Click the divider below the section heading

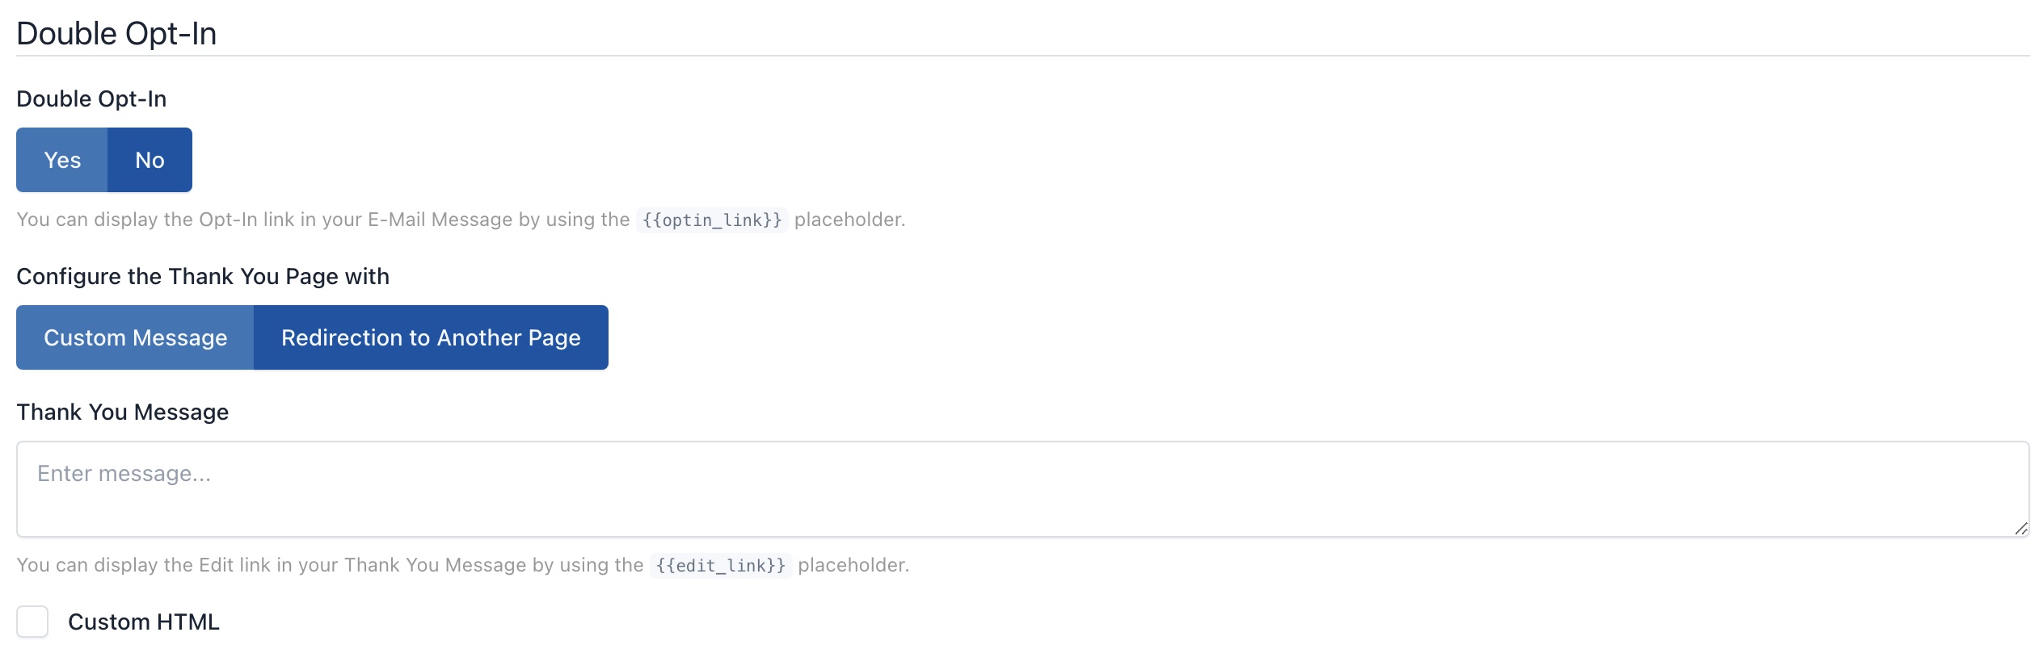(1021, 56)
